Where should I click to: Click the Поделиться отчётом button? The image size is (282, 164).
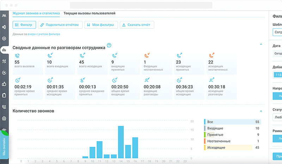60,25
